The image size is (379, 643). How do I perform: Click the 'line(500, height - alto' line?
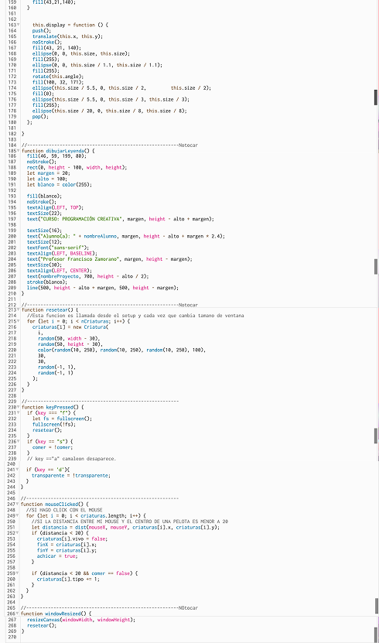(103, 289)
